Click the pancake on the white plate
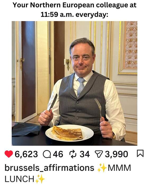 pos(67,133)
